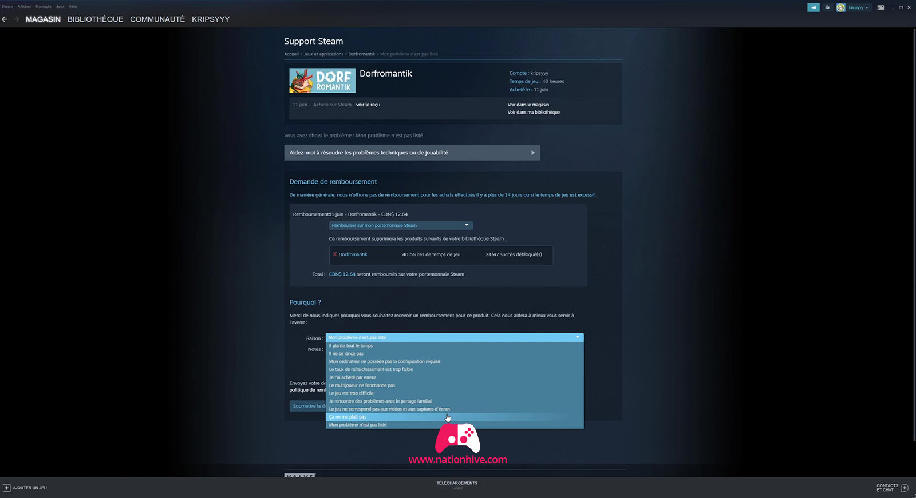
Task: Select 'Je rencontre des problèmes avec le partage familial'
Action: 455,401
